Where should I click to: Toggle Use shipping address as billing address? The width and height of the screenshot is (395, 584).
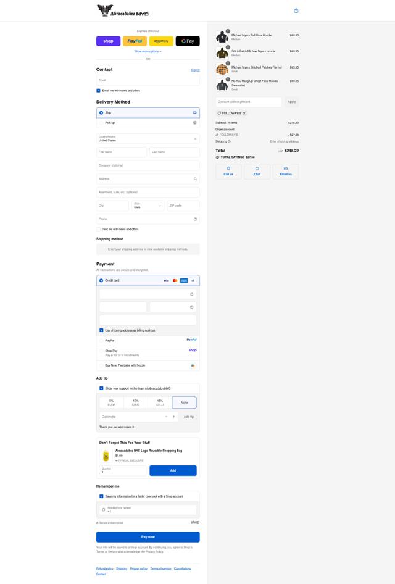[101, 330]
